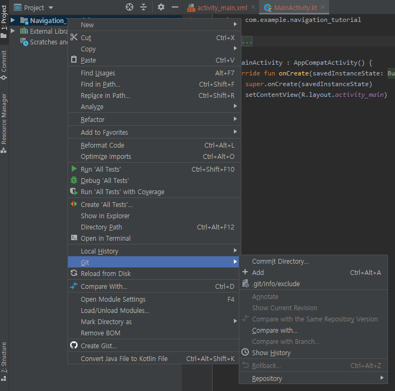Click the Paste clipboard icon

(x=74, y=60)
